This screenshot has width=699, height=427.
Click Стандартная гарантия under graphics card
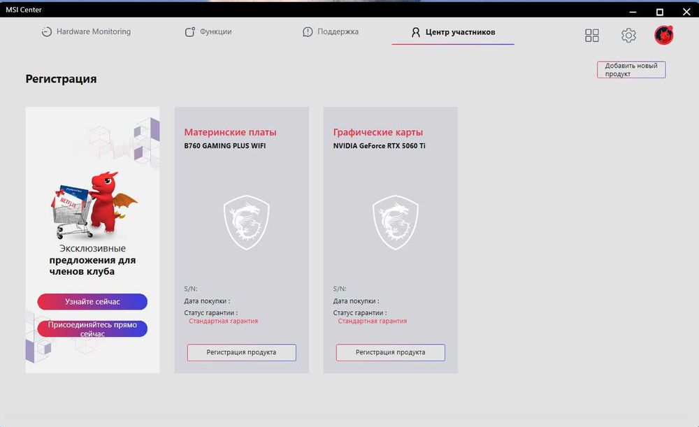point(373,321)
